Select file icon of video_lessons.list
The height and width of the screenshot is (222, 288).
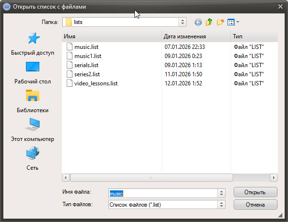pyautogui.click(x=70, y=83)
